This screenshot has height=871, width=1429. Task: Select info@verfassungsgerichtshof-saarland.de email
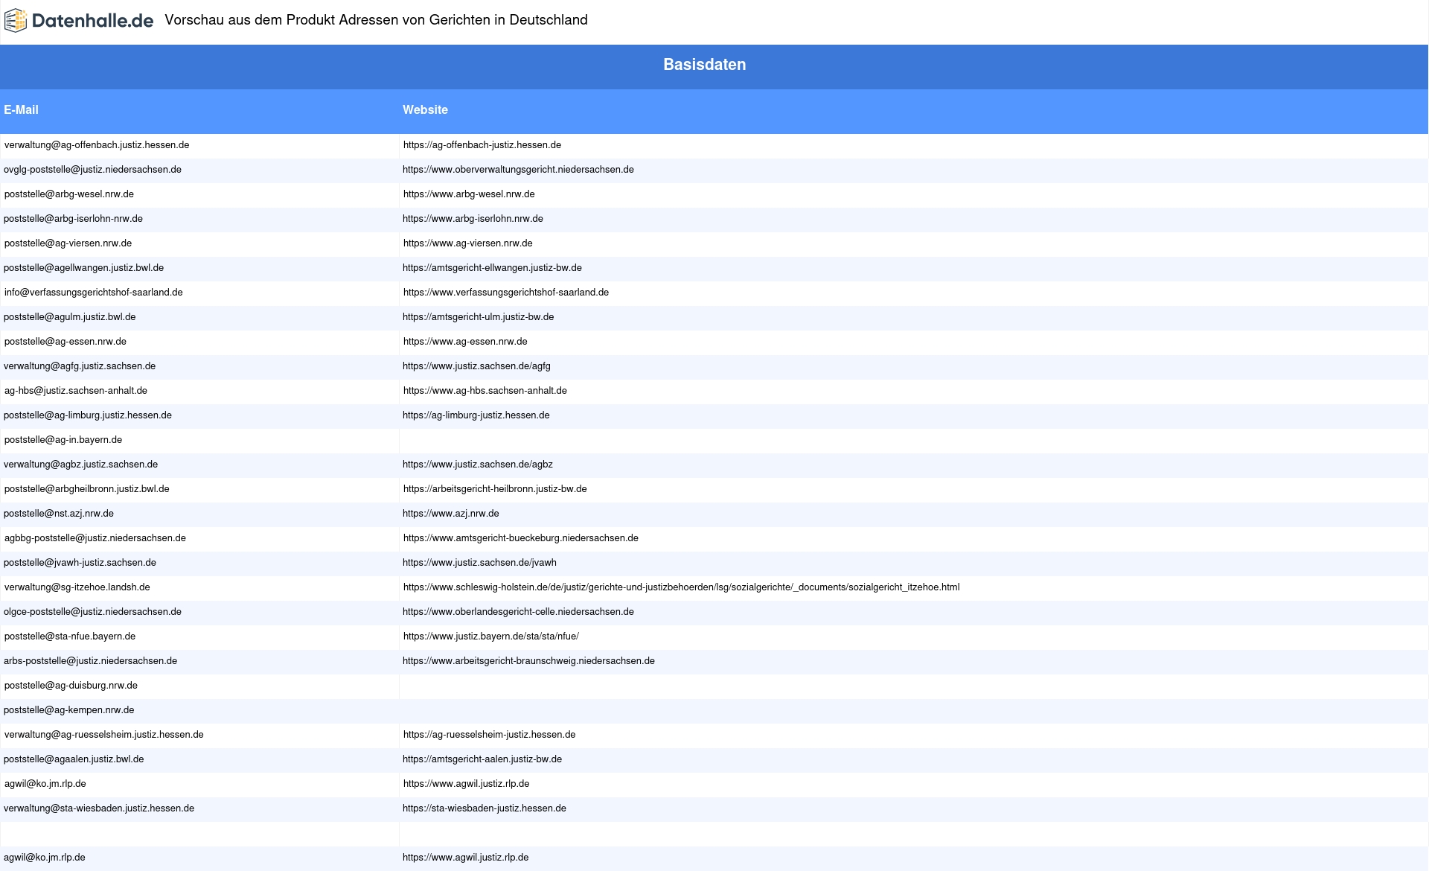pyautogui.click(x=94, y=293)
